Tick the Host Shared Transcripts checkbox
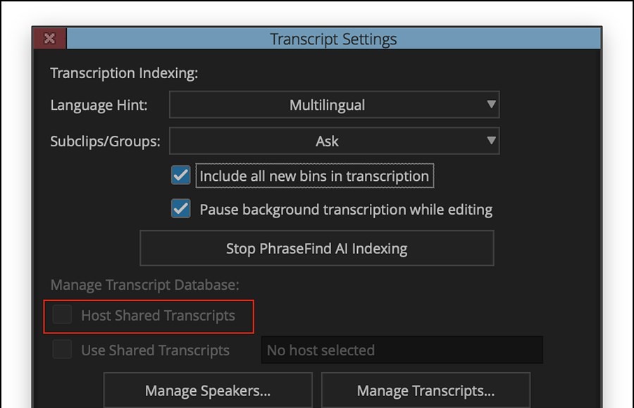Viewport: 634px width, 408px height. [x=63, y=315]
